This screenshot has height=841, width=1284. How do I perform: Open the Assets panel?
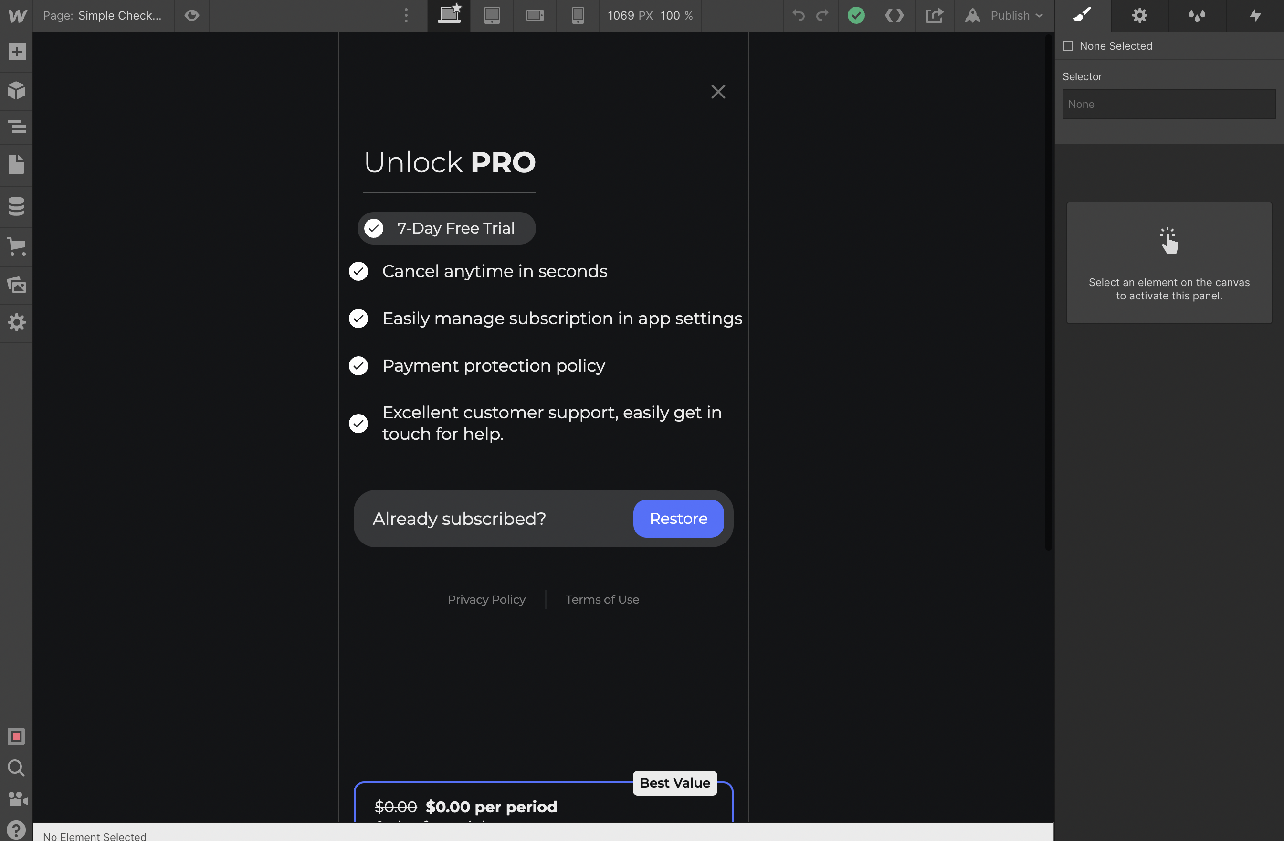(16, 285)
